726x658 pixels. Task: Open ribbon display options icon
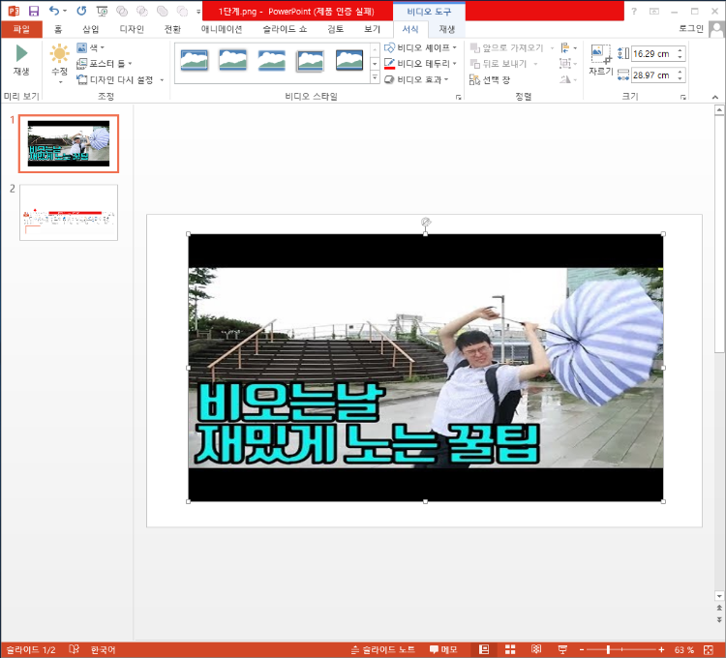click(654, 11)
